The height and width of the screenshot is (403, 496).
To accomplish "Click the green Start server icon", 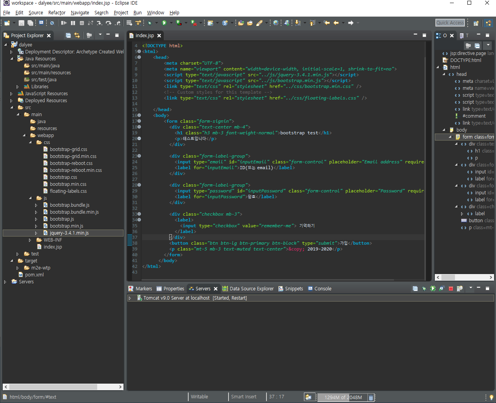I will [433, 288].
